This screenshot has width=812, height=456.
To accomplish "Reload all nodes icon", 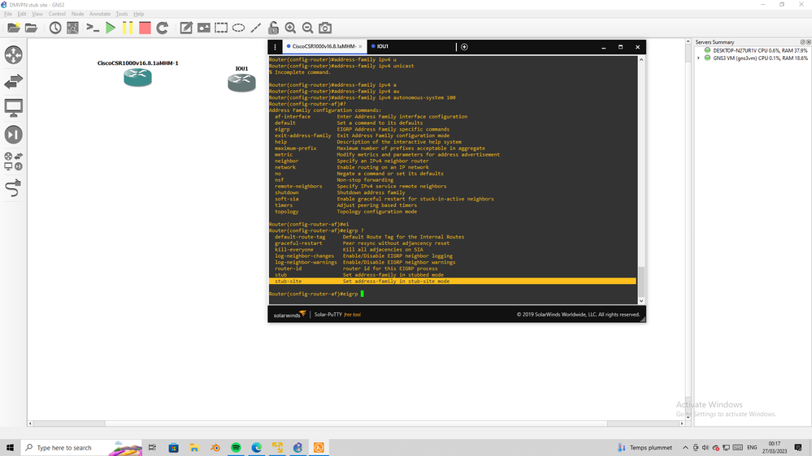I will pos(162,28).
